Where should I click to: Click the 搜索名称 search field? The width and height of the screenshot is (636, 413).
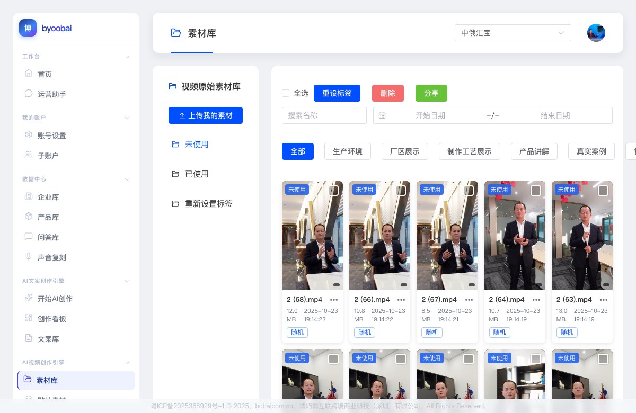(324, 115)
